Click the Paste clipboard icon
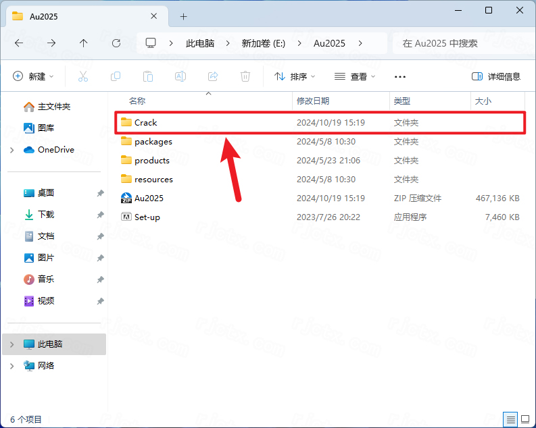Image resolution: width=536 pixels, height=428 pixels. point(148,76)
